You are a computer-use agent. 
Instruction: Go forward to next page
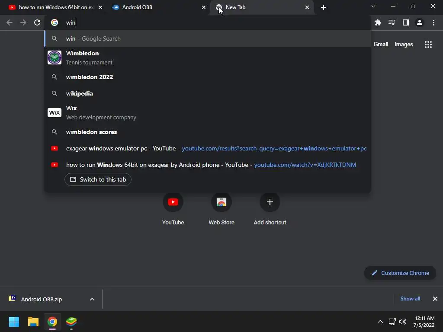pos(23,22)
